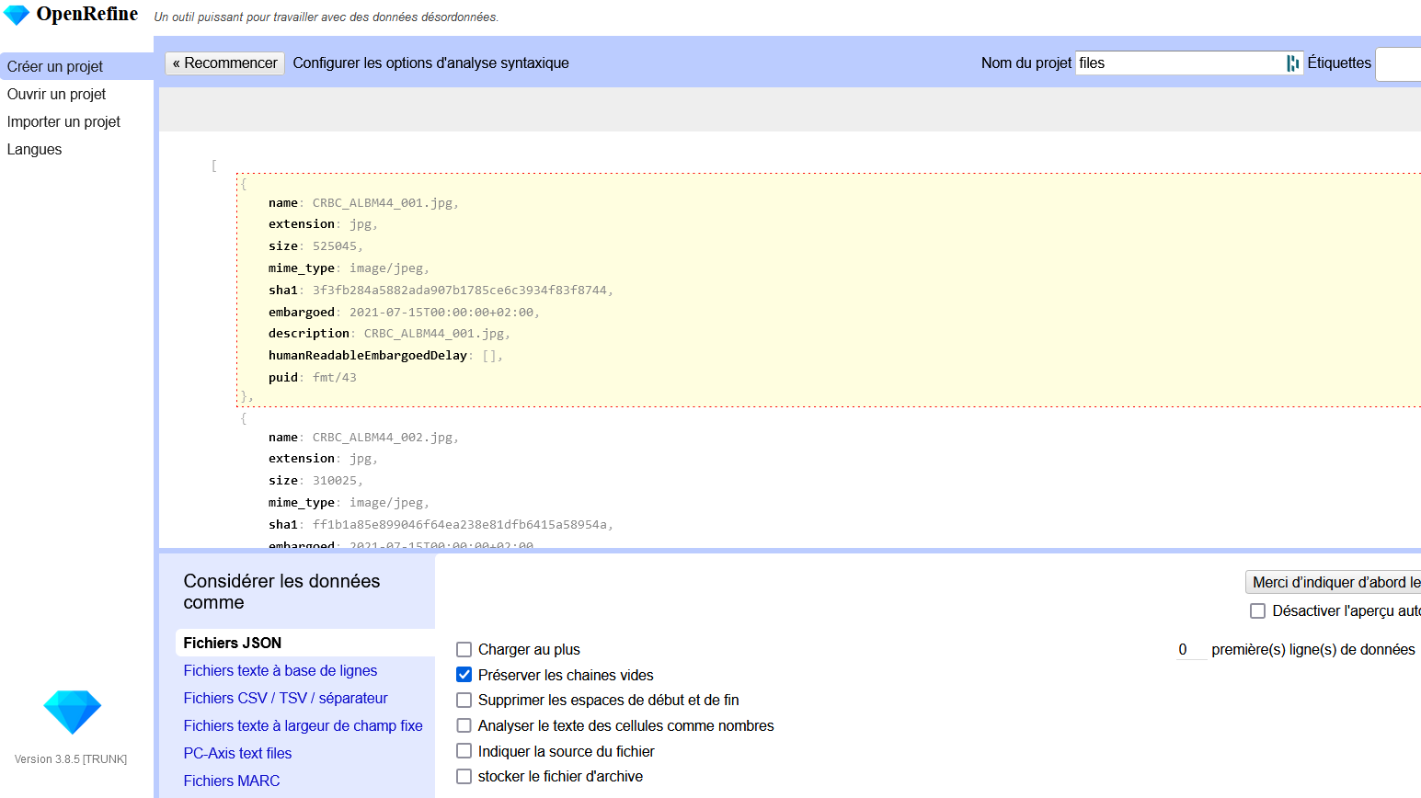
Task: Toggle Désactiver l'aperçu automatique checkbox
Action: [x=1257, y=611]
